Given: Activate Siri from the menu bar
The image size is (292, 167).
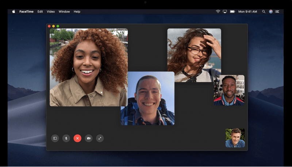Looking at the screenshot, I should pyautogui.click(x=271, y=12).
